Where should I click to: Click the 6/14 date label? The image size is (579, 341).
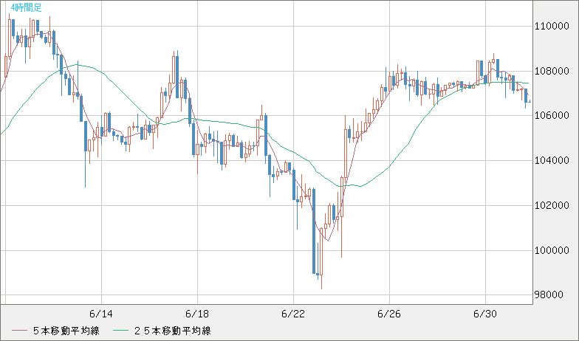[101, 314]
